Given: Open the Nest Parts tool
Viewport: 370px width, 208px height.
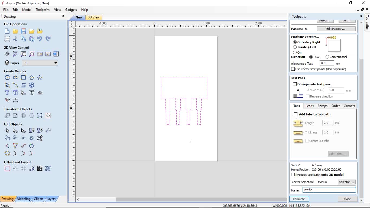Looking at the screenshot, I should [x=48, y=169].
